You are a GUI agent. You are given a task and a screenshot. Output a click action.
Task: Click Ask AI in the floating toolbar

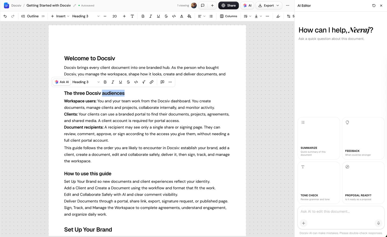pos(62,82)
